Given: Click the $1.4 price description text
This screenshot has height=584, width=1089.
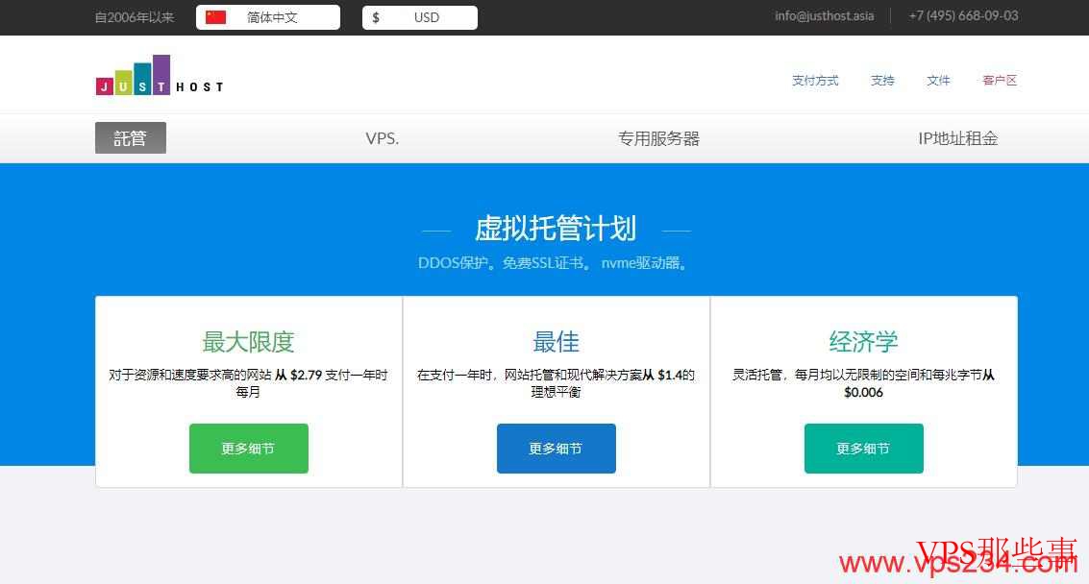Looking at the screenshot, I should pyautogui.click(x=556, y=383).
